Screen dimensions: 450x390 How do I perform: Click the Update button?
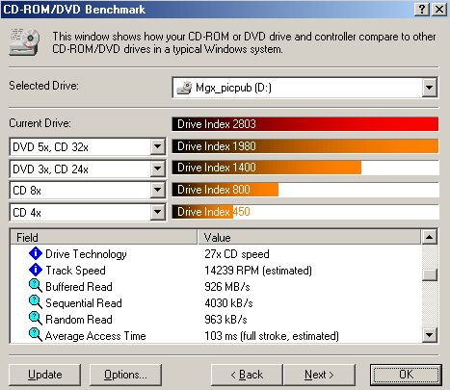click(x=44, y=375)
